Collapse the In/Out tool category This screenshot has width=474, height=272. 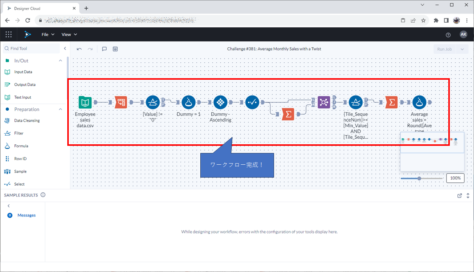click(x=60, y=61)
